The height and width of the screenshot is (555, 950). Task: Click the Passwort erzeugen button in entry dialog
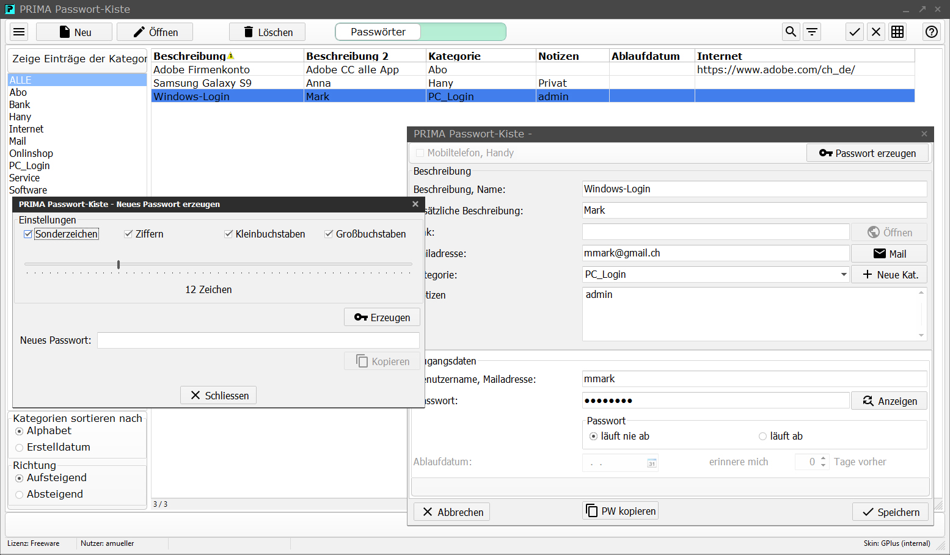pos(868,153)
